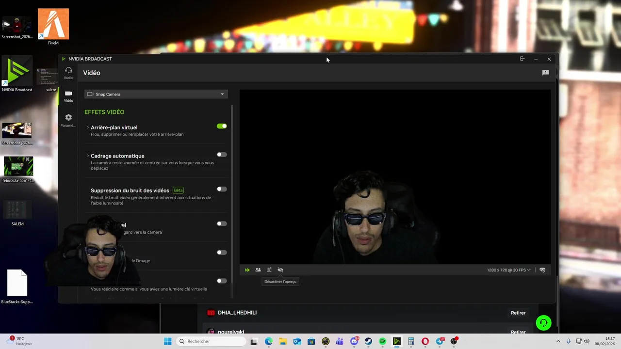The width and height of the screenshot is (621, 349).
Task: Toggle the eye contact effect switch
Action: [222, 223]
